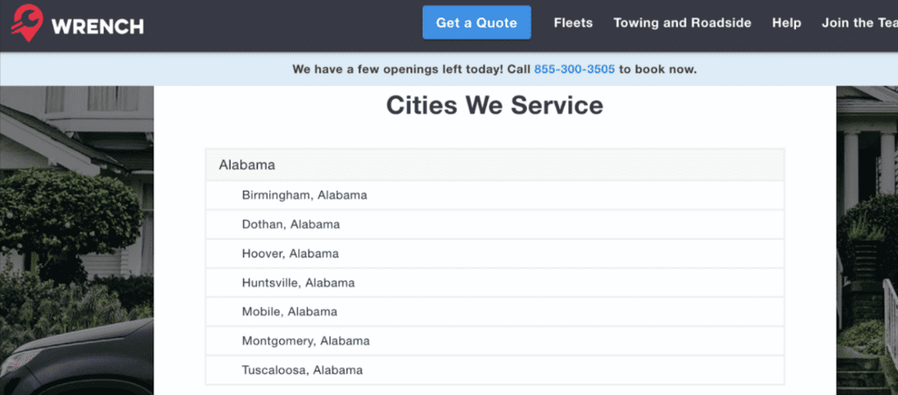
Task: Select Huntsville, Alabama city
Action: click(495, 283)
